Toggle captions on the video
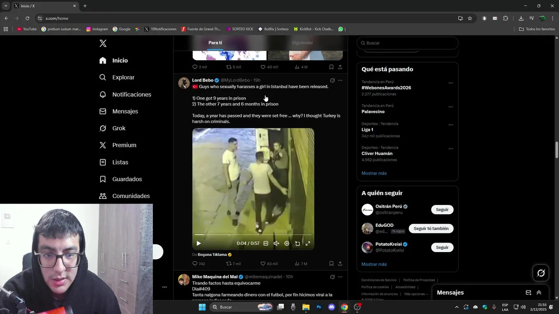Screen dimensions: 559x314 pos(266,243)
